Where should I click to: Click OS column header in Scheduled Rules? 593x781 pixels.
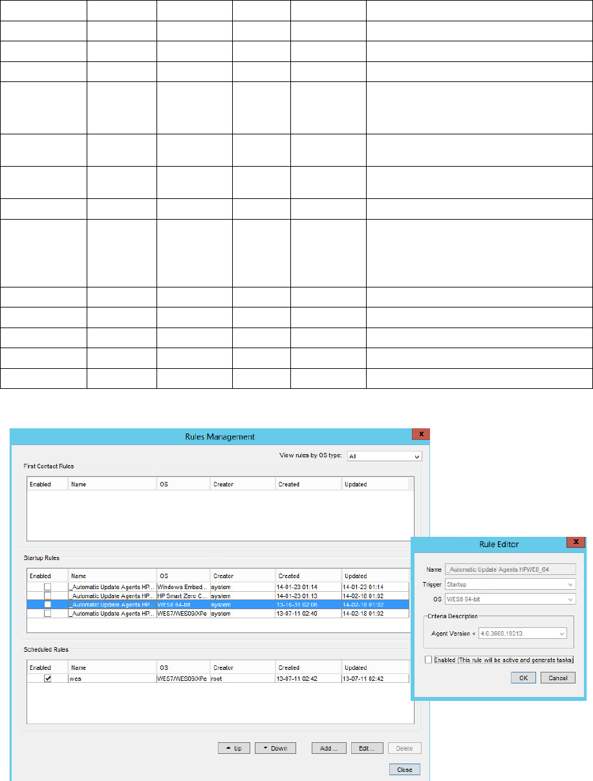click(183, 667)
